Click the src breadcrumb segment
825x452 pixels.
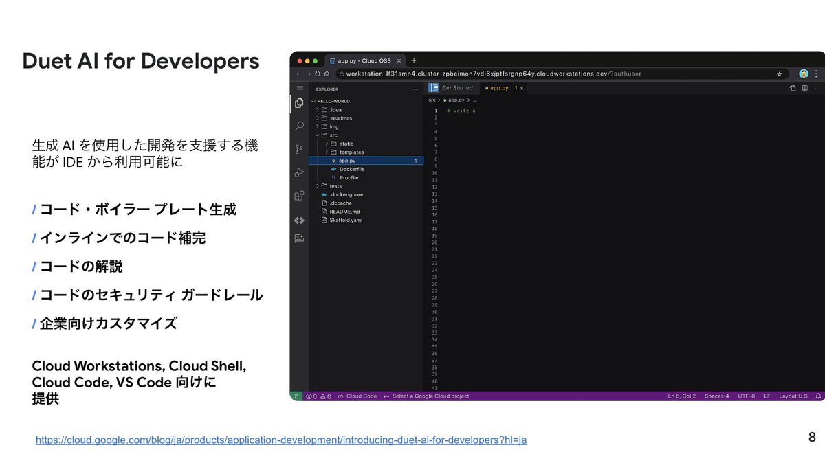click(x=432, y=100)
